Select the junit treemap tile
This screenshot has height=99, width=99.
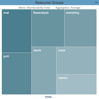(x=16, y=74)
